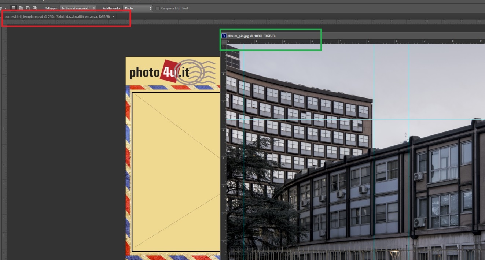Open the tool preset picker arrow
Screen dimensions: 485x260
point(5,8)
